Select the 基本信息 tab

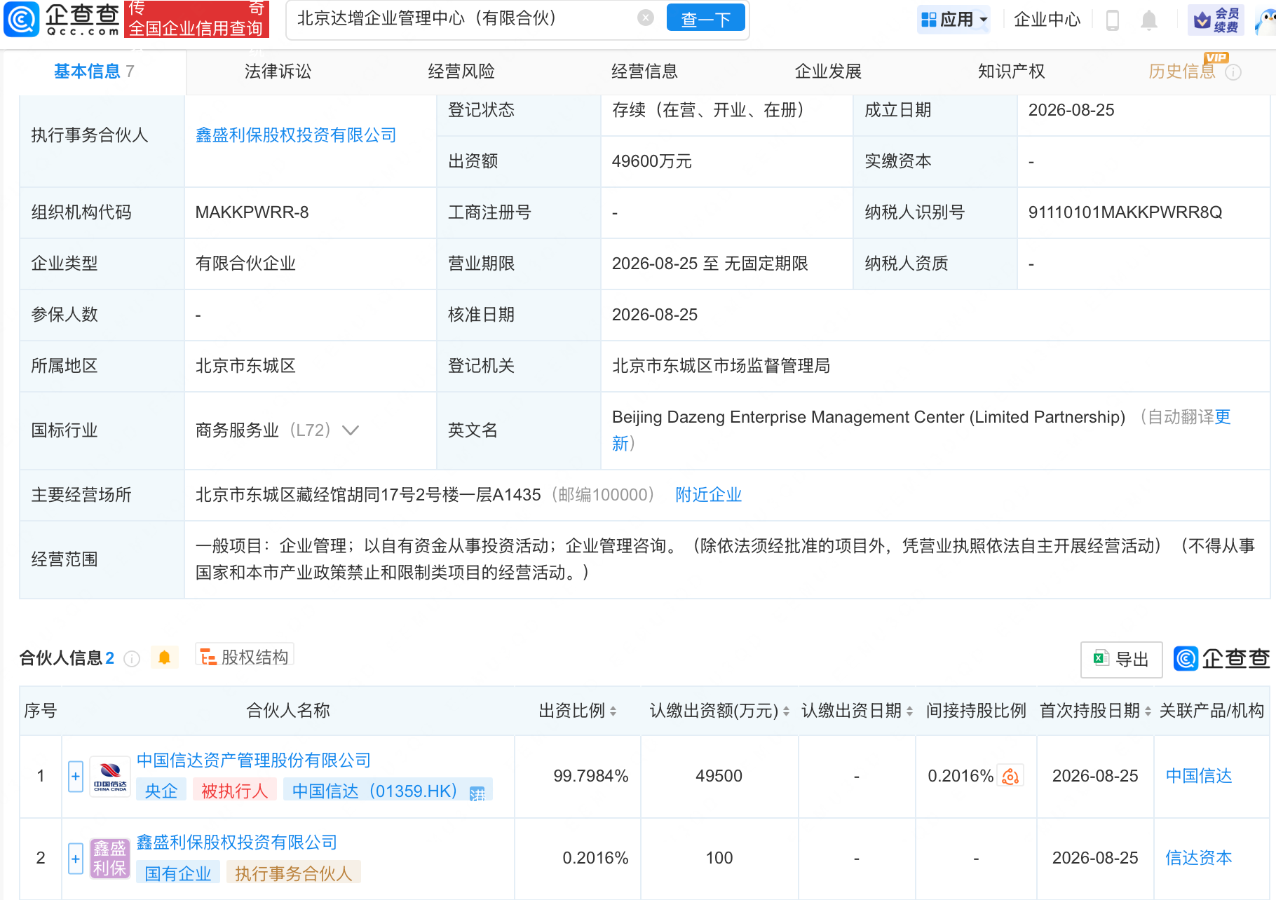(x=94, y=71)
